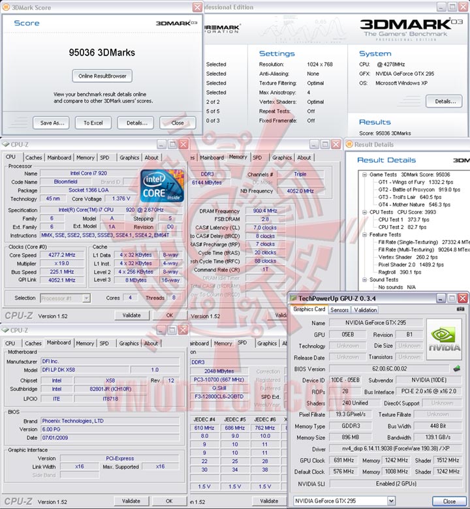Click the Bus Speed value 225.1 MHz
This screenshot has width=470, height=509.
point(62,272)
